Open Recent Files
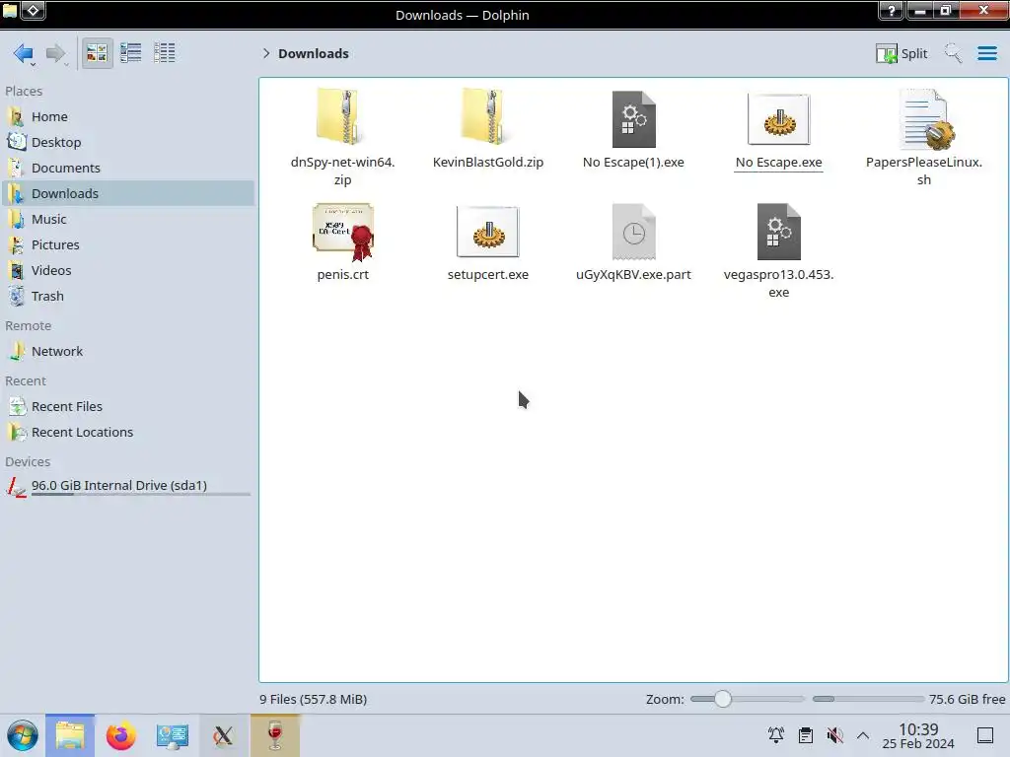 click(x=127, y=407)
